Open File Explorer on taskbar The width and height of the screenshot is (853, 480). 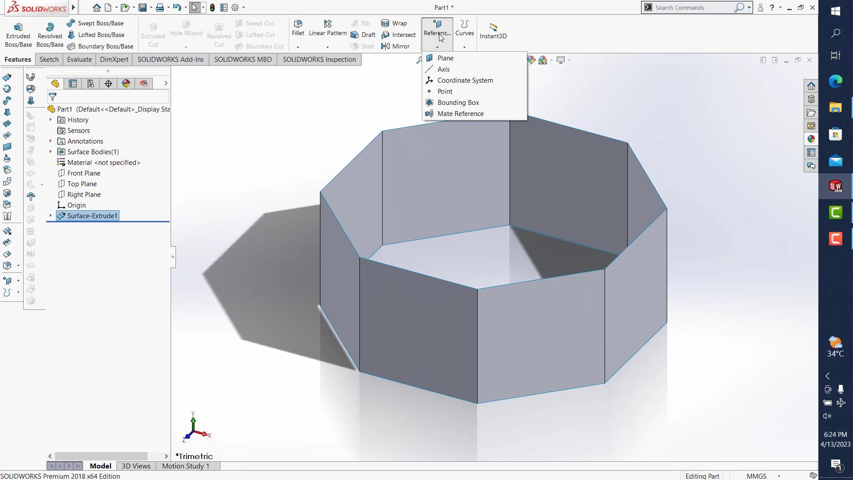[835, 108]
